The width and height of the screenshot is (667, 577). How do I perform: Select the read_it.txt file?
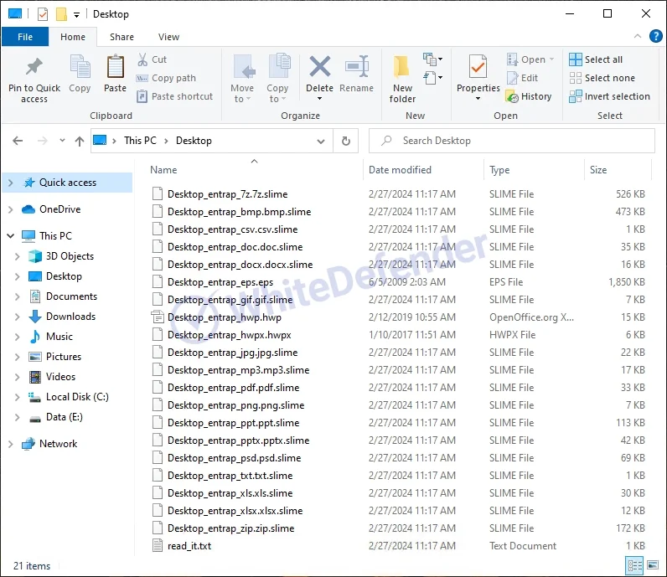pyautogui.click(x=189, y=546)
